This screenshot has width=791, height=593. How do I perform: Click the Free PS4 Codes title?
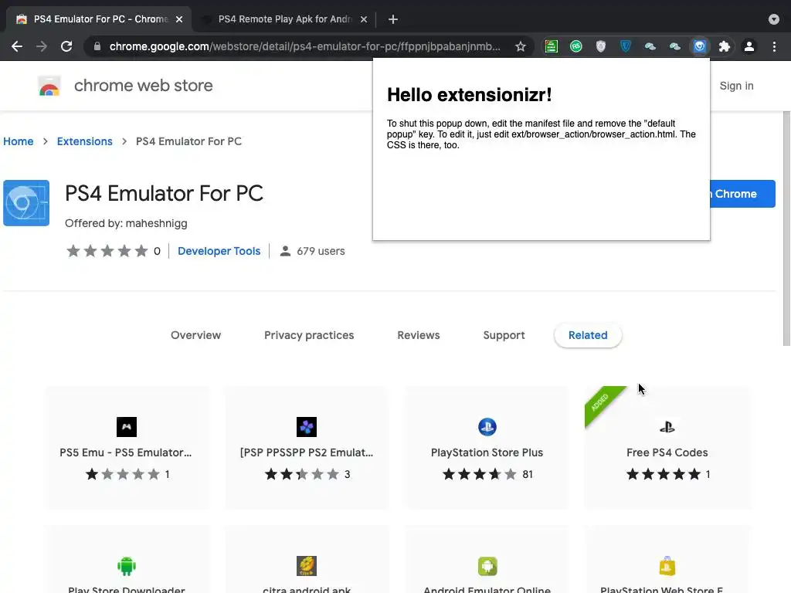(x=667, y=452)
